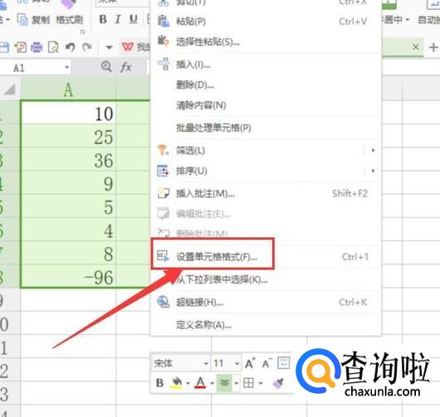
Task: Click the red font color A swatch
Action: coord(200,383)
